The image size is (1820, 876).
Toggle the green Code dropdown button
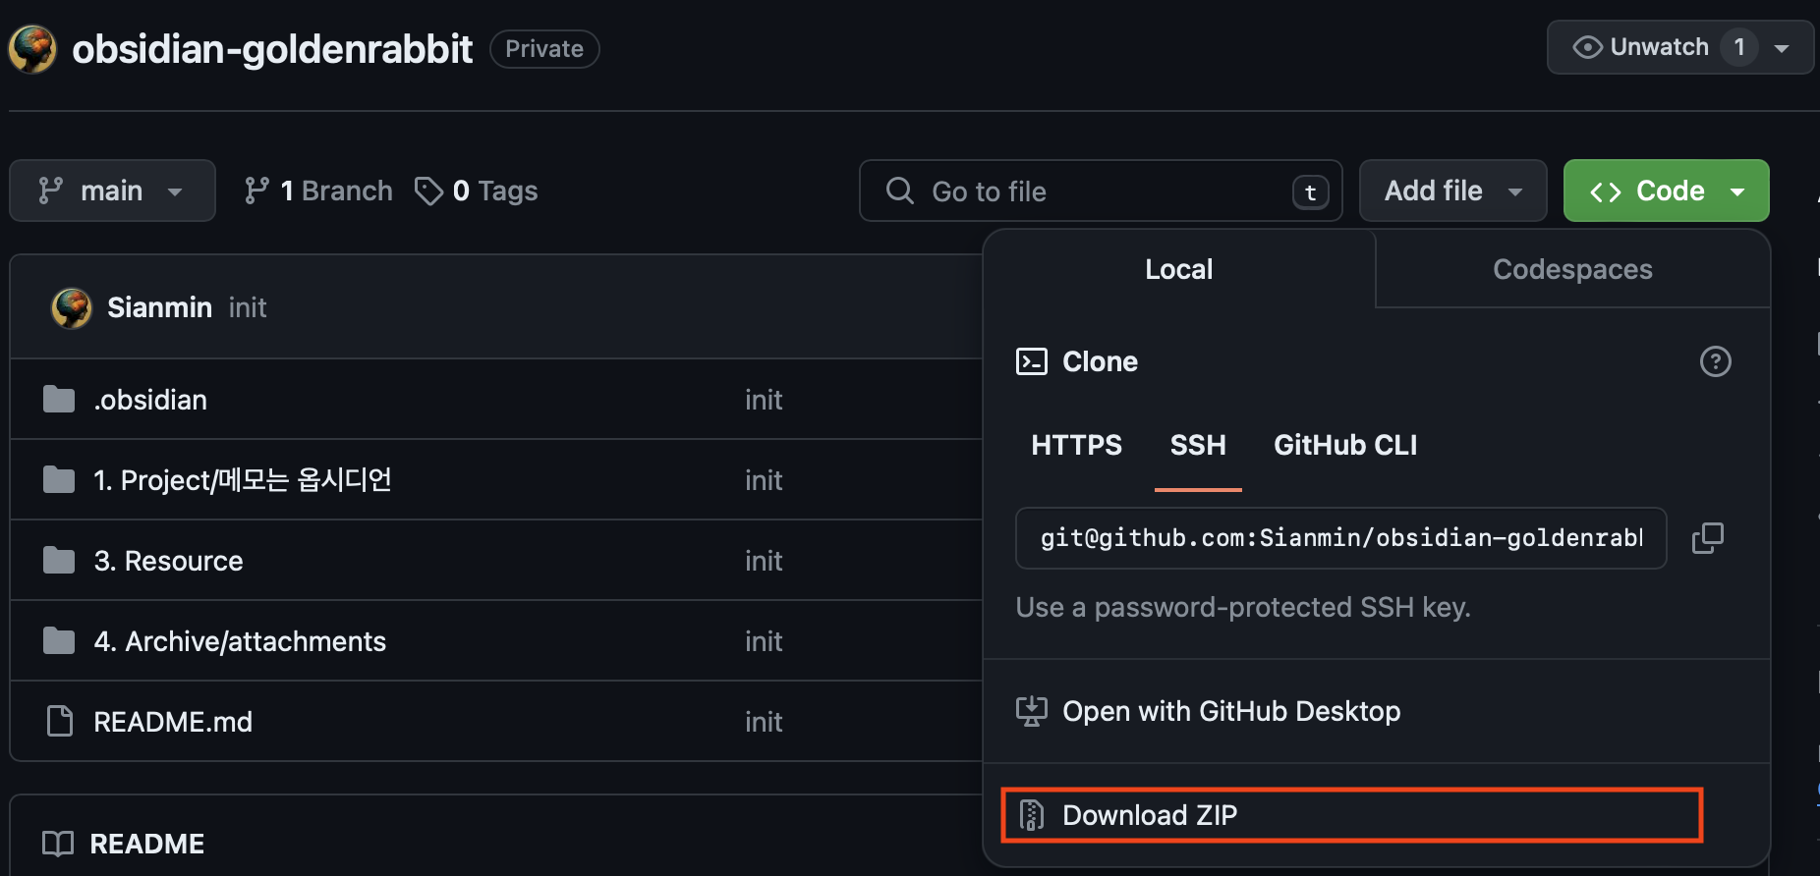pos(1666,191)
